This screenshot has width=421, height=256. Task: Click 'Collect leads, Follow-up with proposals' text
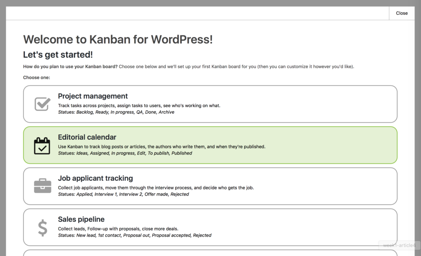pyautogui.click(x=118, y=228)
